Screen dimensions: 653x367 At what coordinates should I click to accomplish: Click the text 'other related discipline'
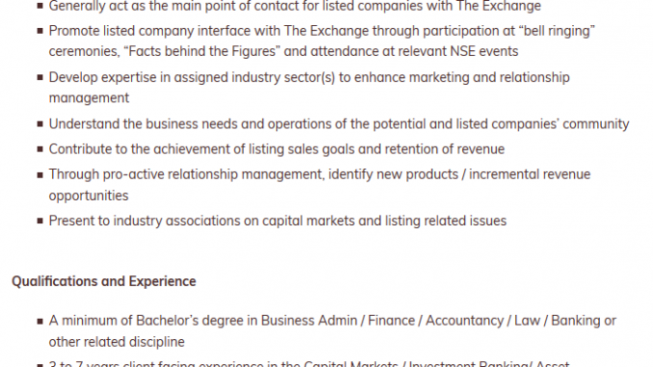pyautogui.click(x=117, y=342)
